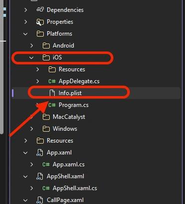185x204 pixels.
Task: Expand the Resources arrow under iOS
Action: 37,69
